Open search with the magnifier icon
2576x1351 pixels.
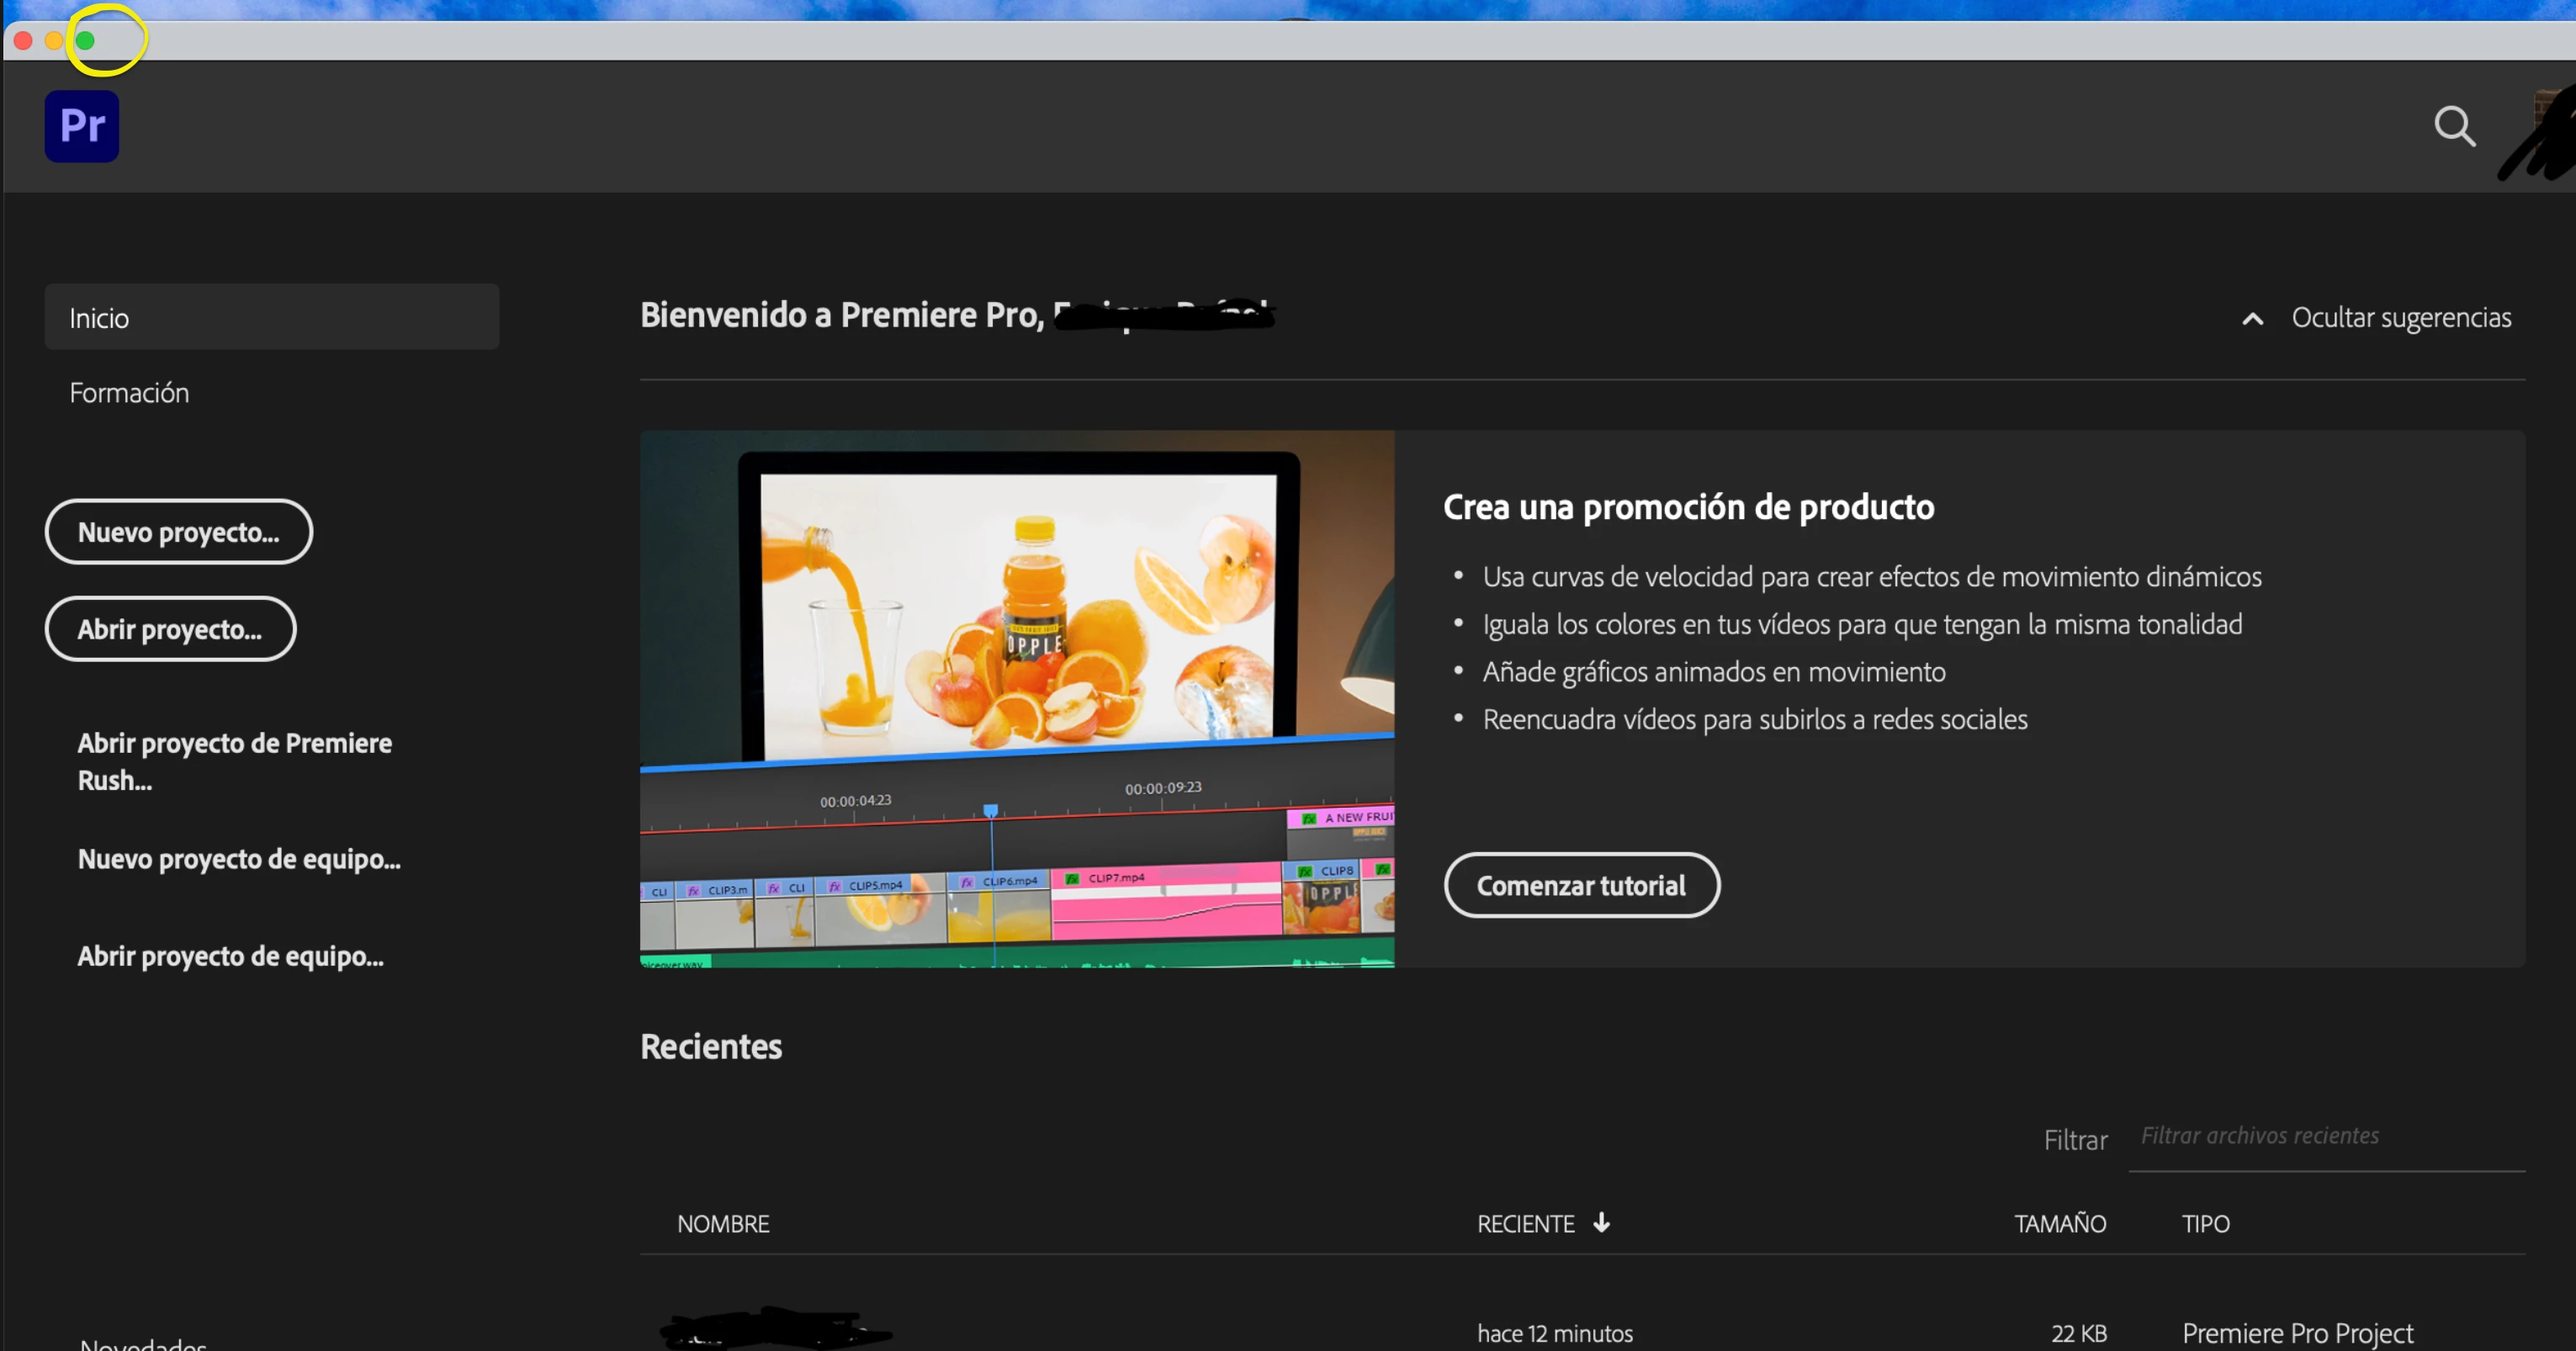[x=2453, y=127]
